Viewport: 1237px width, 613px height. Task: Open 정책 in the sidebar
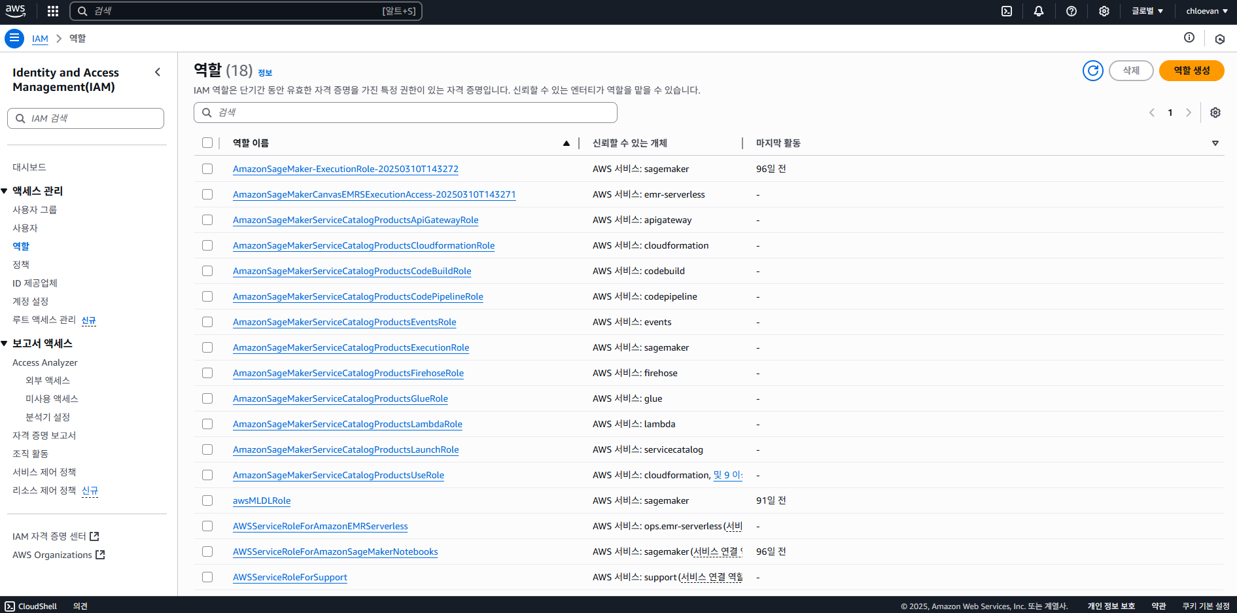point(21,265)
